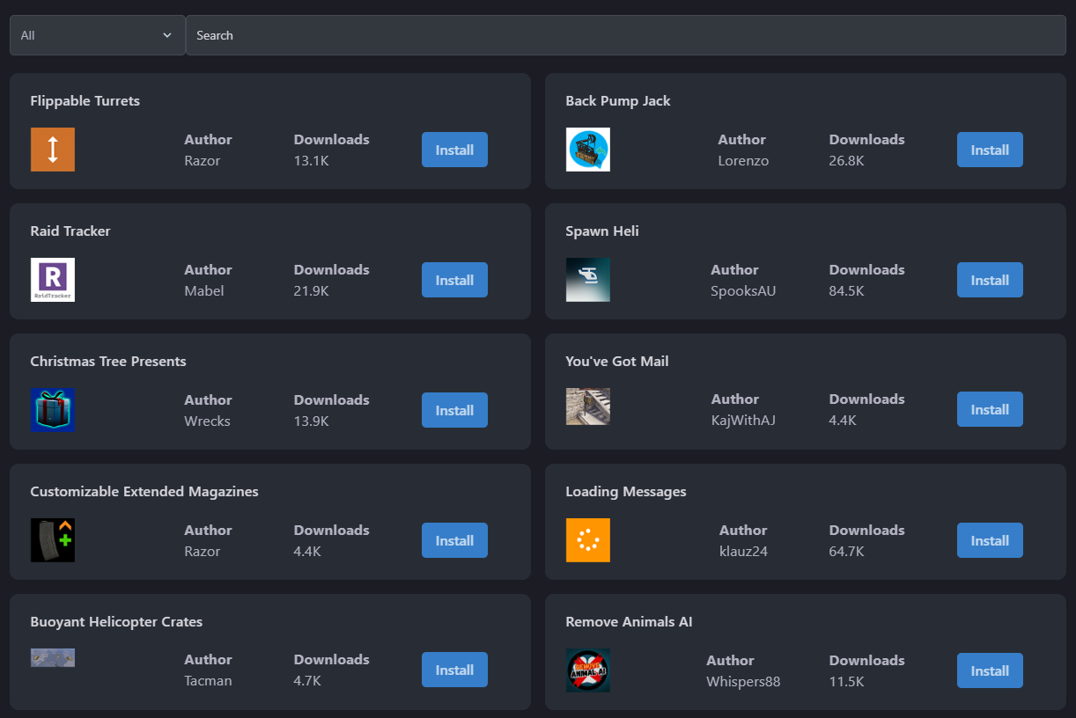Install the Loading Messages plugin
Screen dimensions: 1076x718
click(990, 540)
